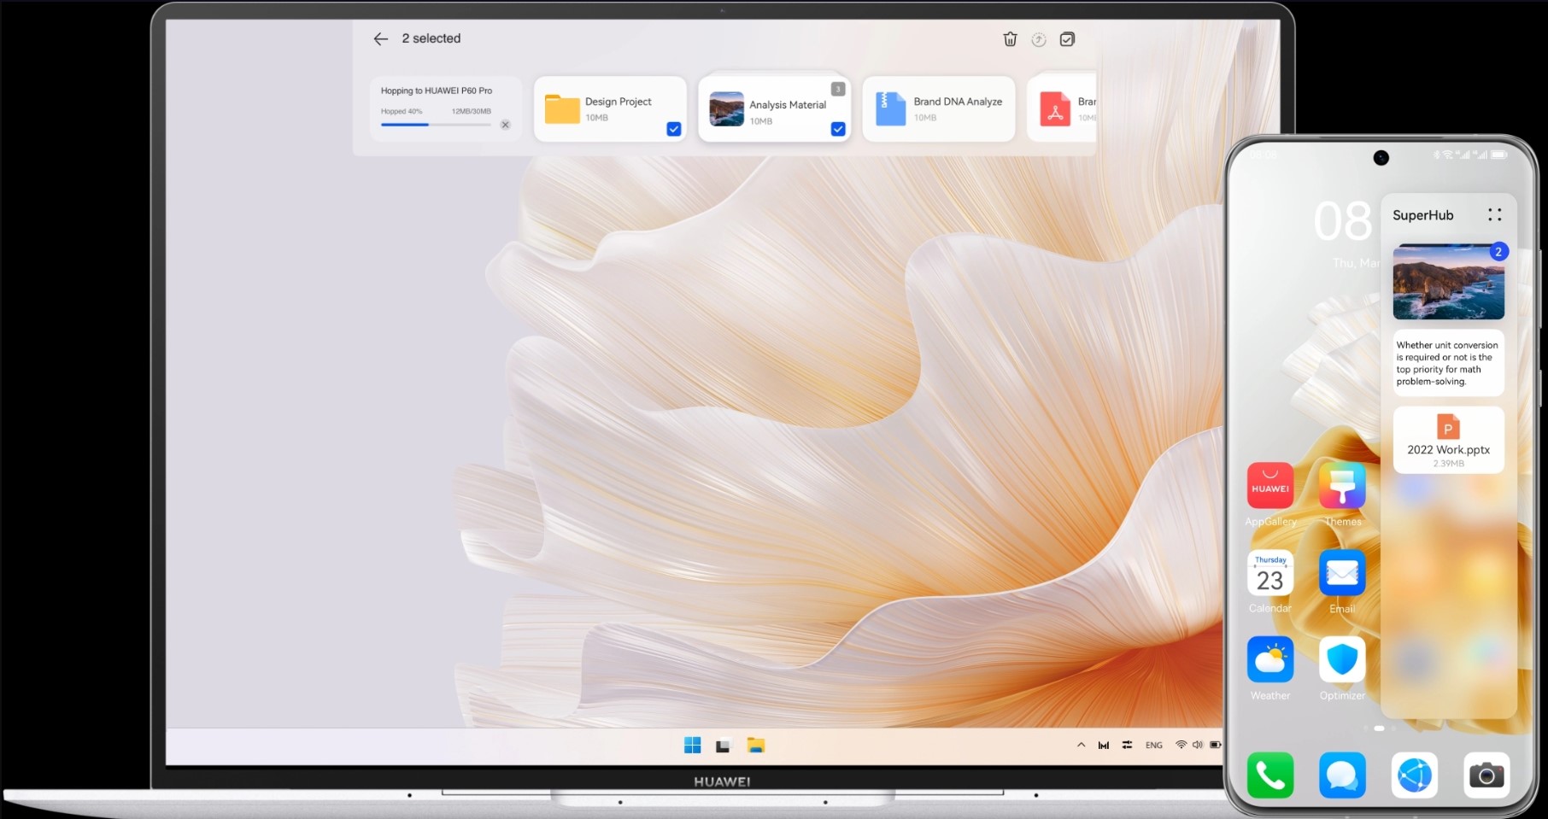Click the battery icon in the system tray
This screenshot has height=819, width=1548.
[1215, 745]
